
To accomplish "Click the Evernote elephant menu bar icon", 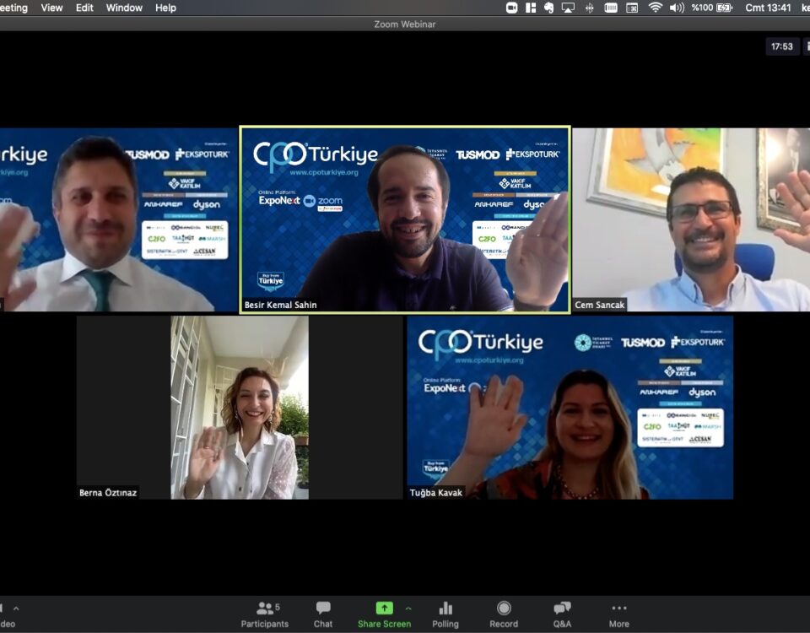I will 549,8.
